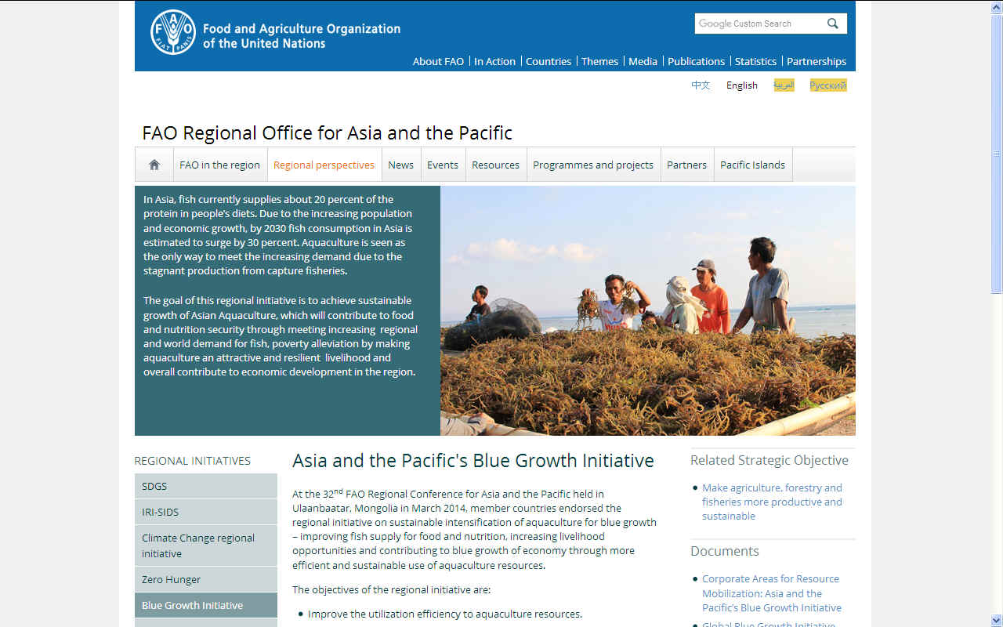
Task: Open the Zero Hunger initiative
Action: [206, 579]
